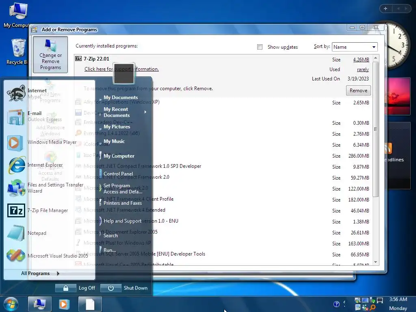Open Printers and Faxes entry
416x312 pixels.
click(123, 203)
